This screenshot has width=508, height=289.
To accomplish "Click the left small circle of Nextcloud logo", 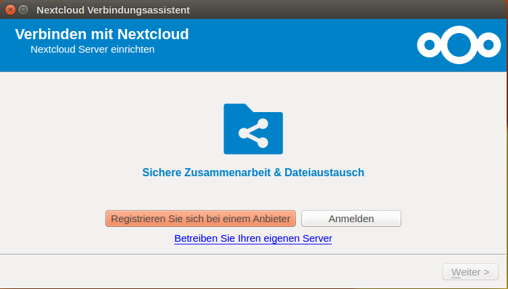I will pos(428,45).
